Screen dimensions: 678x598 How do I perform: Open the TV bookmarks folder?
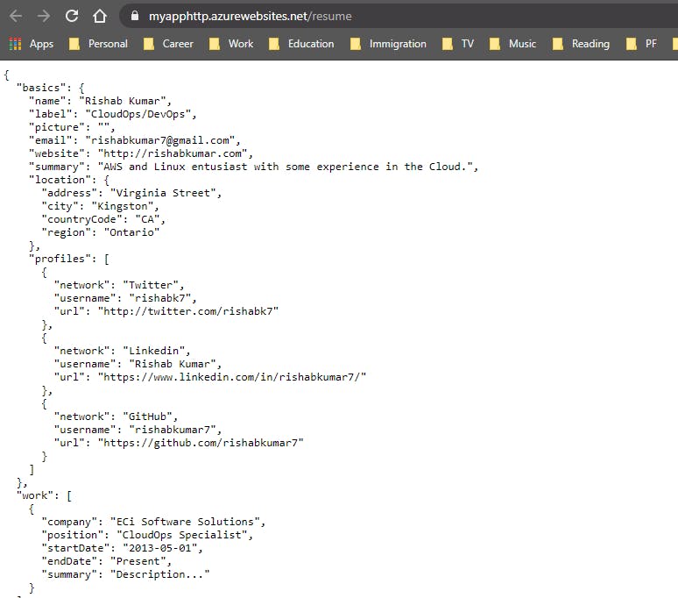point(458,44)
